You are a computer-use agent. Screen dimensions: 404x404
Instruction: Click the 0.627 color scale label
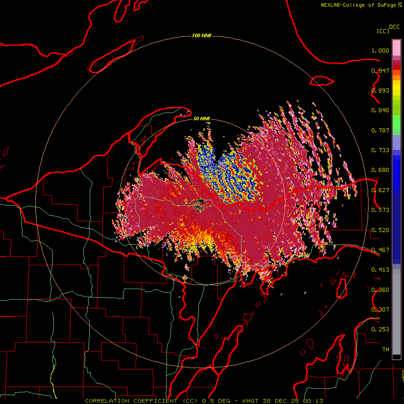coord(380,190)
